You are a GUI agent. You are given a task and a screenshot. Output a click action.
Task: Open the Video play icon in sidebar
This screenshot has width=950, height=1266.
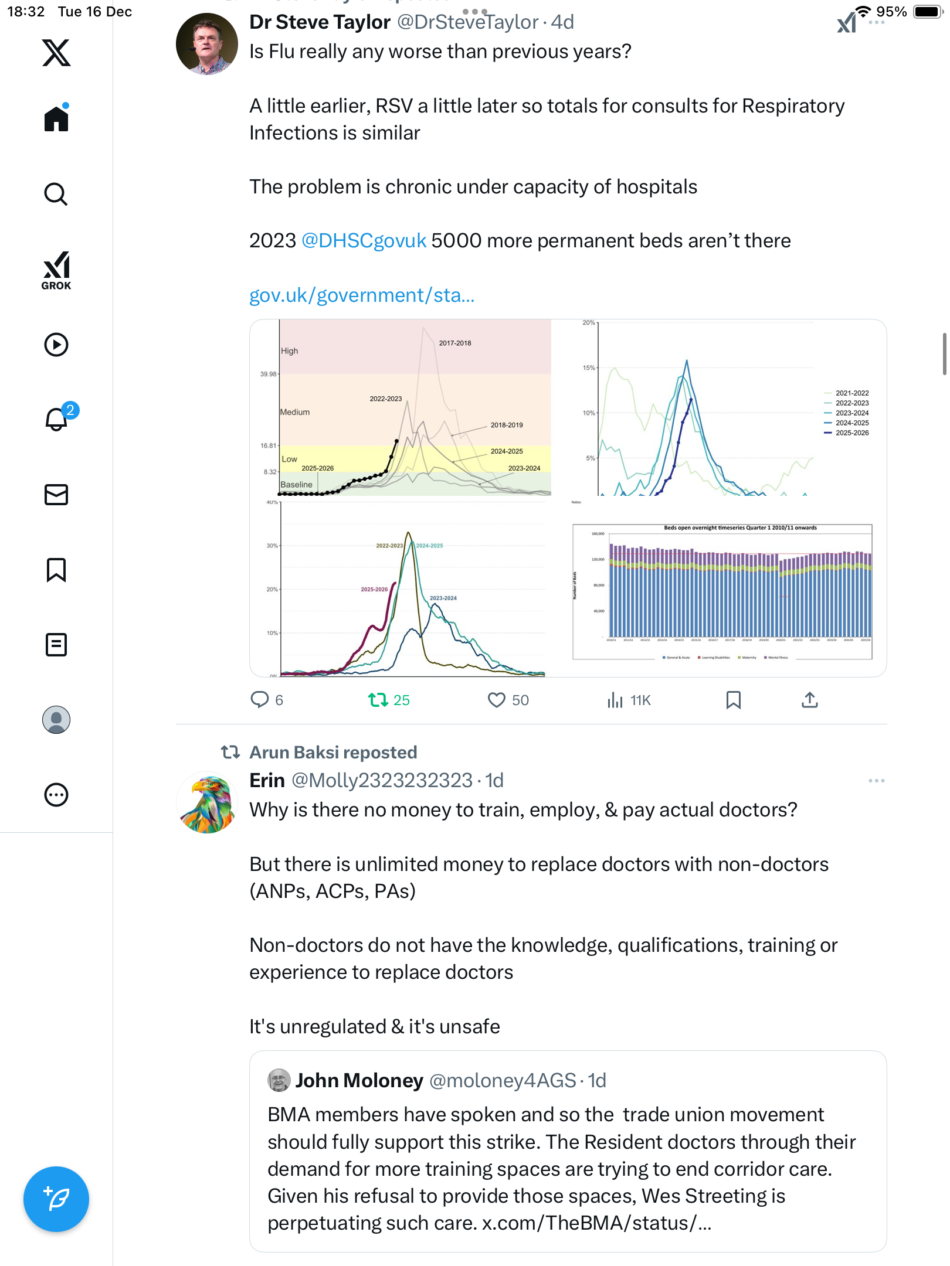pyautogui.click(x=56, y=345)
